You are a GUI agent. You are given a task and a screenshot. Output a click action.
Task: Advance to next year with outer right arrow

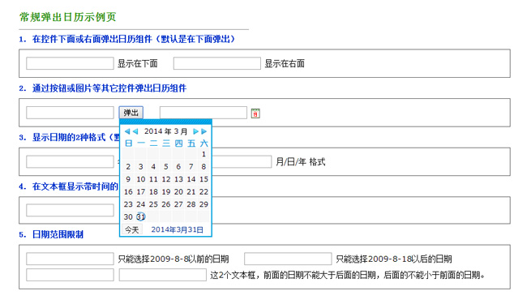click(204, 131)
